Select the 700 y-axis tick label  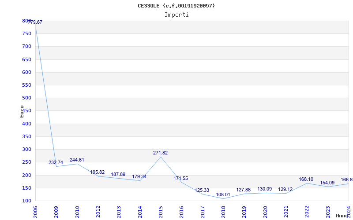tap(26, 47)
